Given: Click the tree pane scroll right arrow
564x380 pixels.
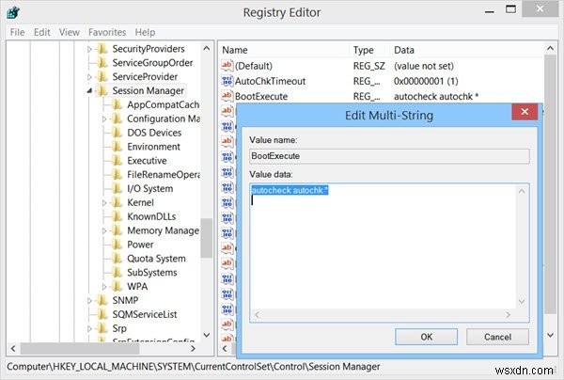Looking at the screenshot, I should [193, 348].
